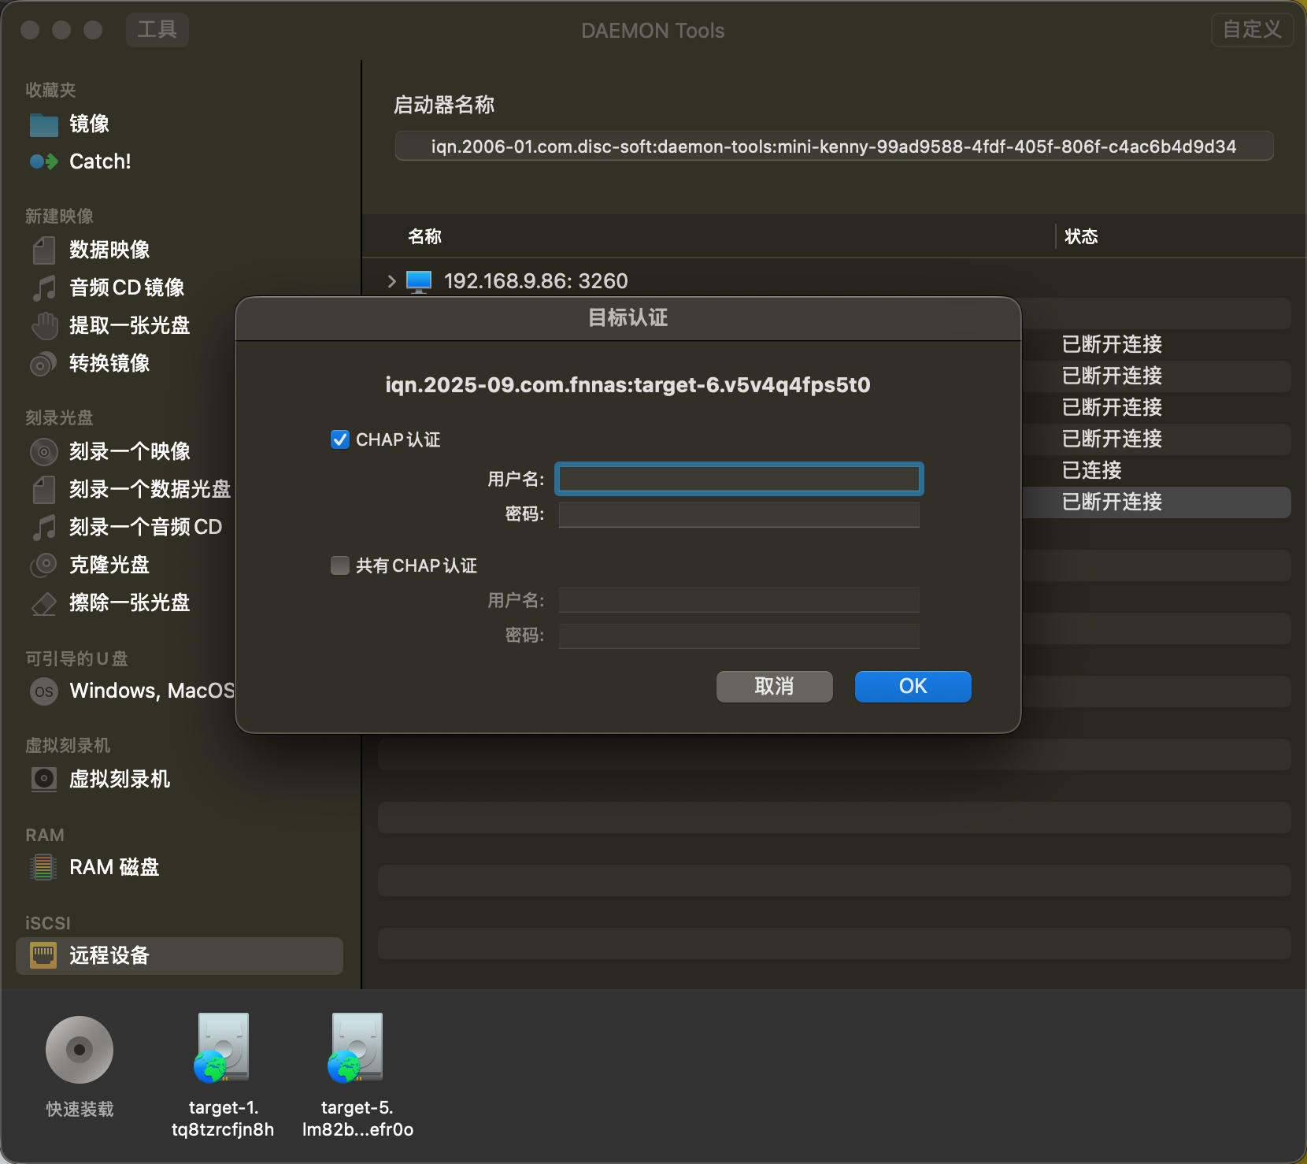This screenshot has width=1307, height=1164.
Task: Expand the 192.168.9.86: 3260 server row
Action: click(x=392, y=281)
